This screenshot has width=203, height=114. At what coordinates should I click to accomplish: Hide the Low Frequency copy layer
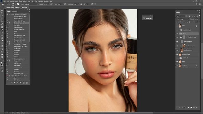pyautogui.click(x=177, y=46)
